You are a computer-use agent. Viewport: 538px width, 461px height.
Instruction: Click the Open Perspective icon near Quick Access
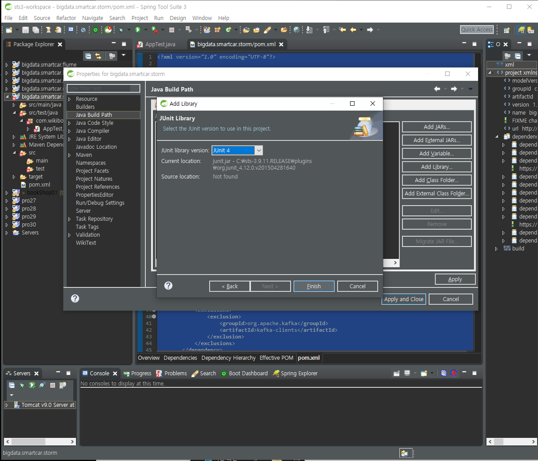[x=506, y=30]
